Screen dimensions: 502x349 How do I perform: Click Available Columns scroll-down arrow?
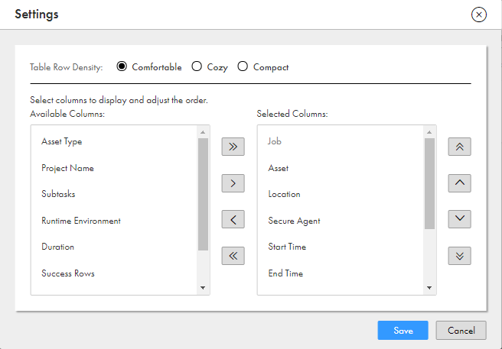pos(203,288)
